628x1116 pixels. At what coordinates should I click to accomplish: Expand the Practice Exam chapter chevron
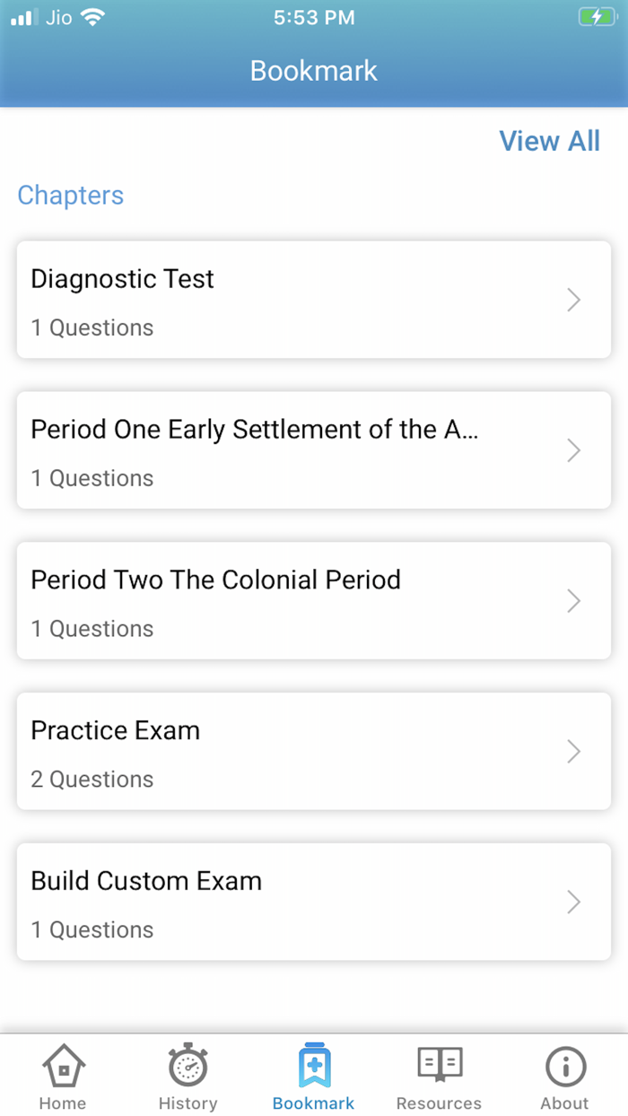[x=573, y=752]
